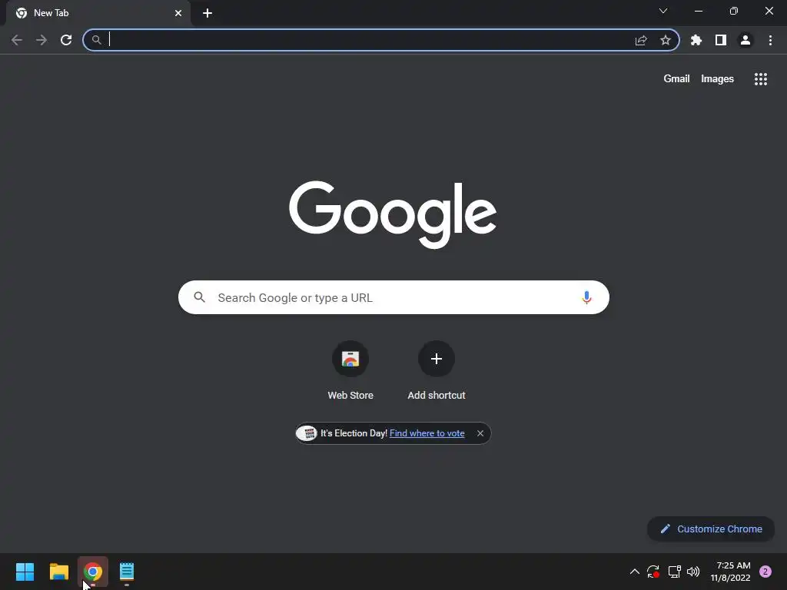The width and height of the screenshot is (787, 590).
Task: Open the Images link
Action: coord(717,79)
